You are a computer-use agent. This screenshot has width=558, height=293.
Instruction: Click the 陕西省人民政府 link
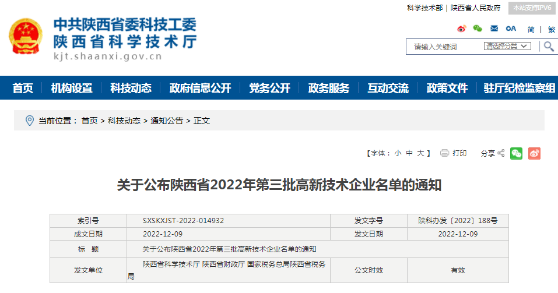point(475,8)
